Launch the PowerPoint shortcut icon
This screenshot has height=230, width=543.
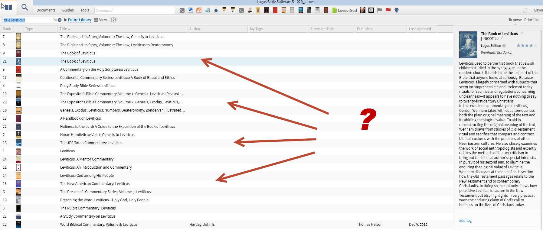coord(199,10)
